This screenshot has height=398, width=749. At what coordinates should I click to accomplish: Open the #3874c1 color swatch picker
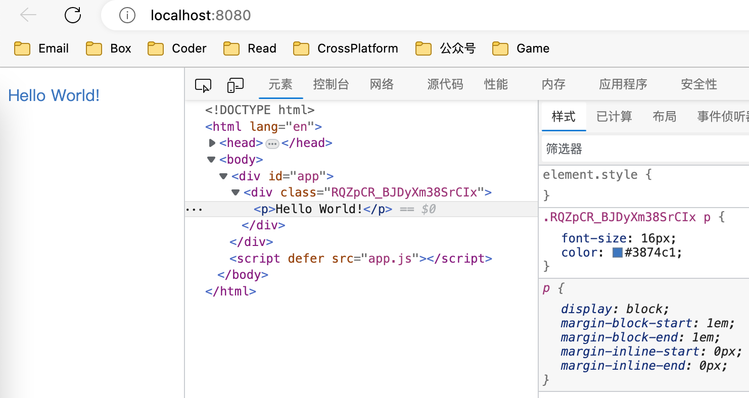click(x=617, y=253)
